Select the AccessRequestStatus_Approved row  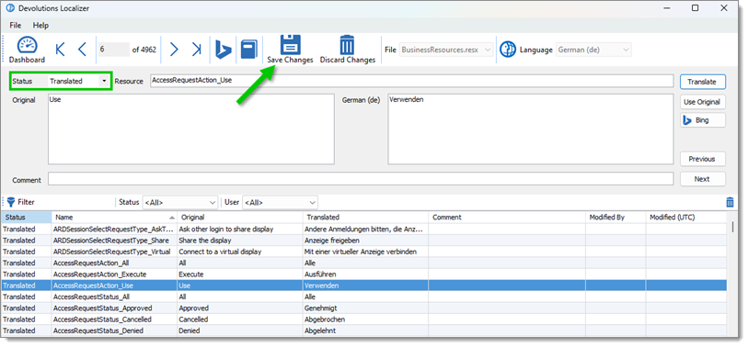[363, 308]
